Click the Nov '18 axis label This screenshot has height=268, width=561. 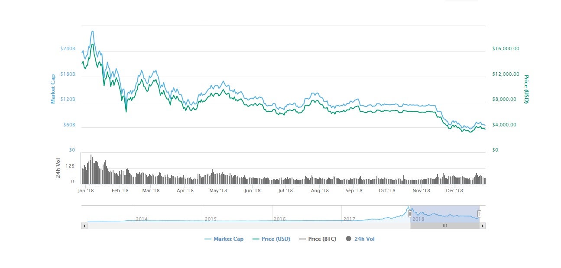[x=421, y=191]
